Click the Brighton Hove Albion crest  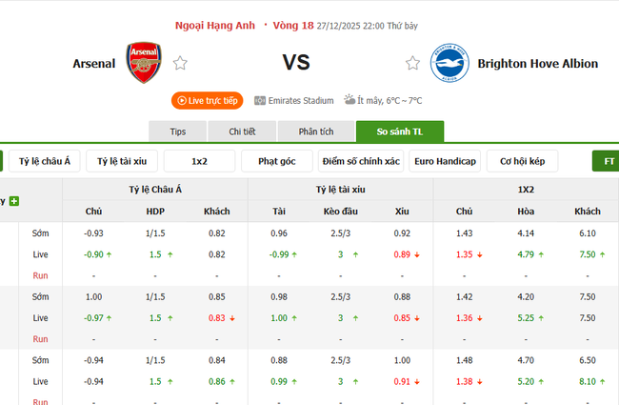449,63
